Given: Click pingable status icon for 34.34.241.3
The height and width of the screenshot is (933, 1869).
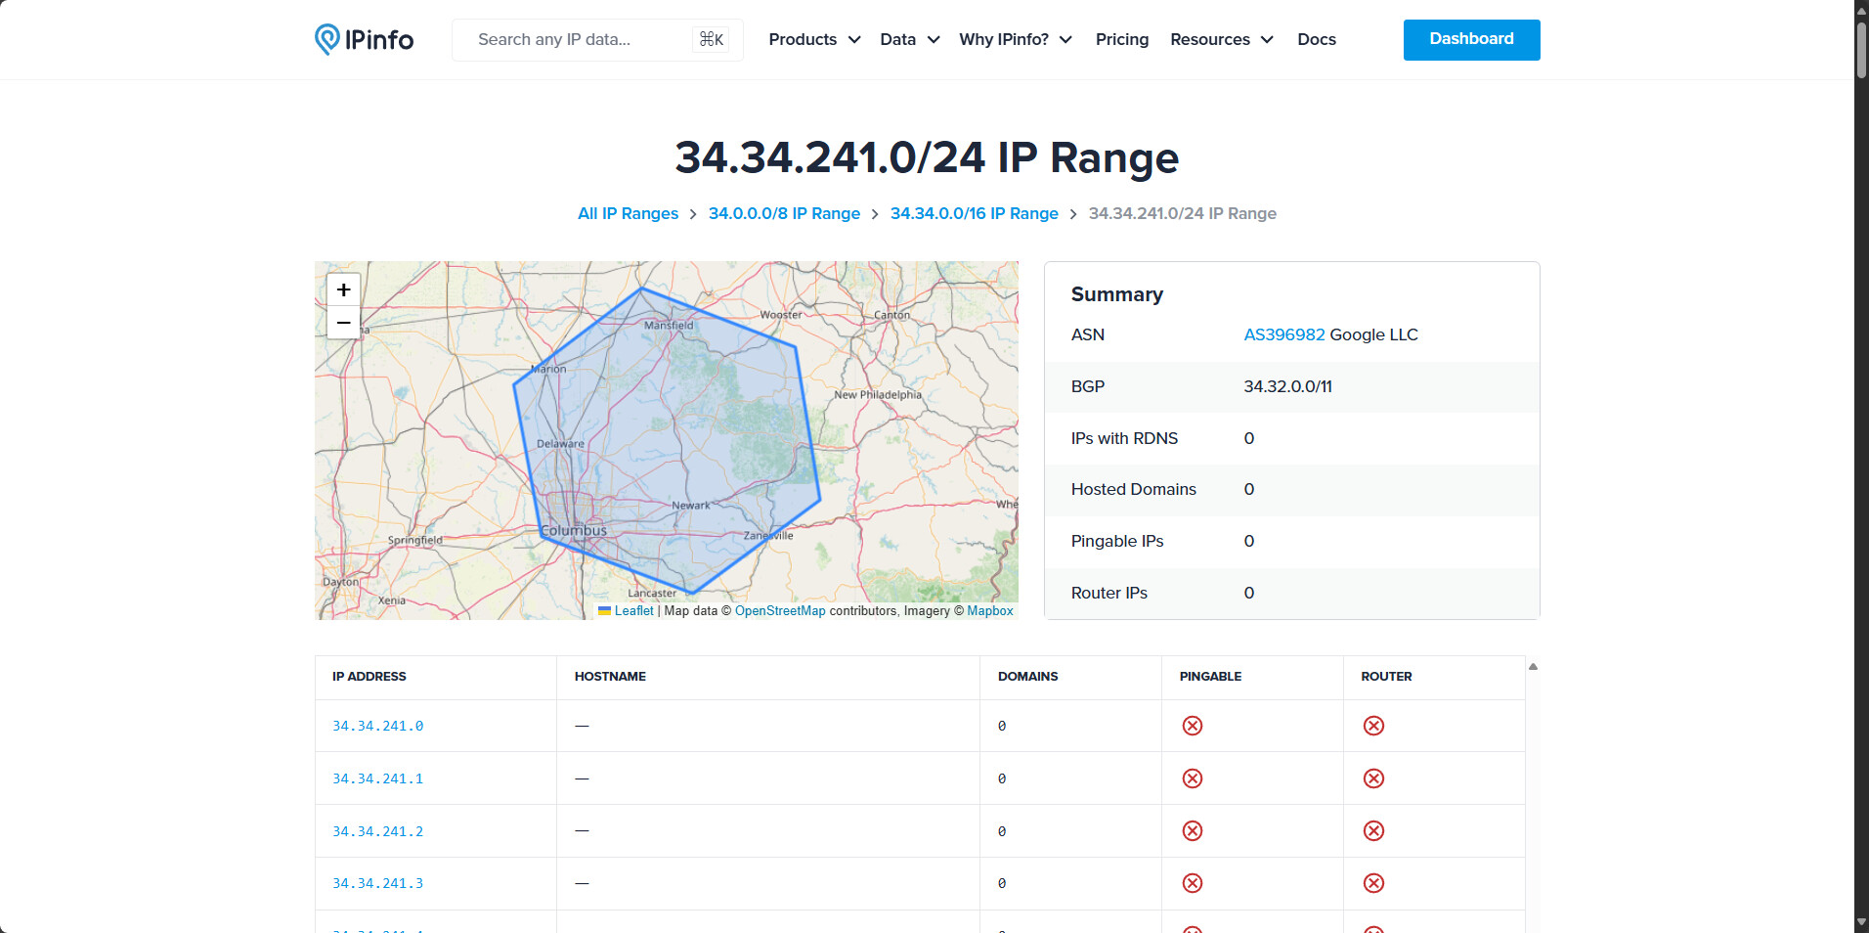Looking at the screenshot, I should point(1192,883).
